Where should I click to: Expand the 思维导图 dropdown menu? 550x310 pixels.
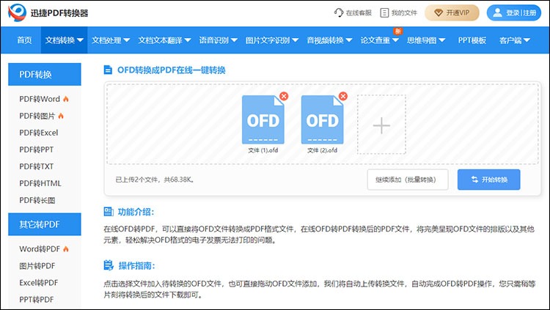pos(426,40)
